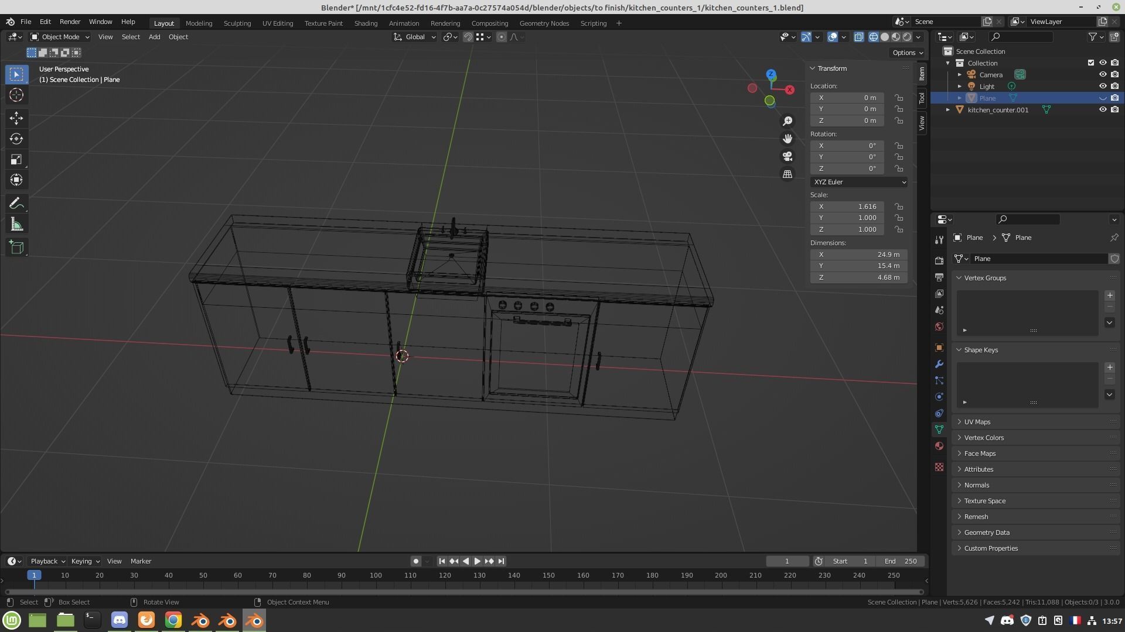Screen dimensions: 1125x632
Task: Activate the Scale tool
Action: 16,159
